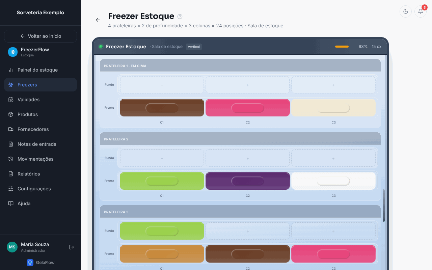Select caramel box in Prateleira 3 Frente C1

(x=162, y=254)
